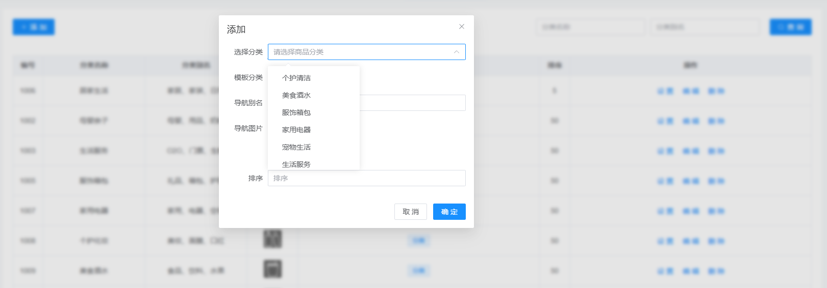Cancel with the 取消 button

[x=411, y=212]
